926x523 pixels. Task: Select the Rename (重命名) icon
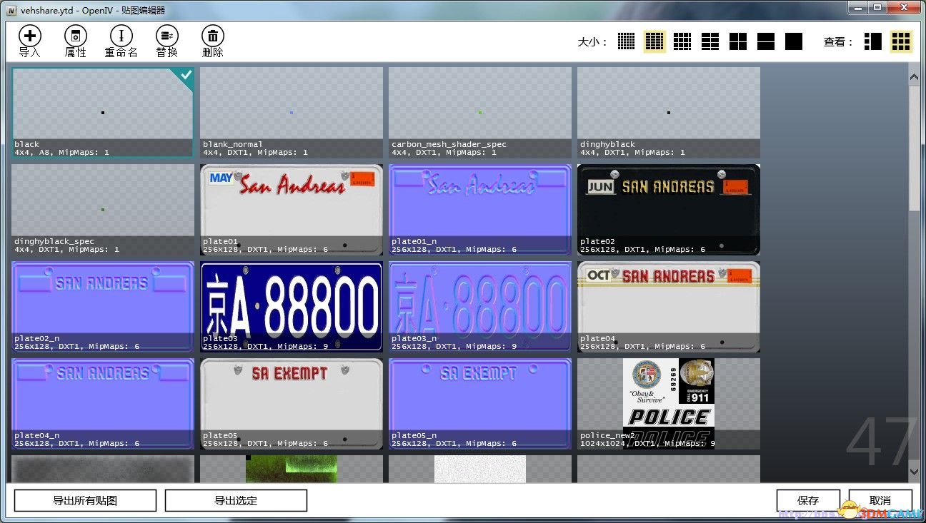point(121,36)
